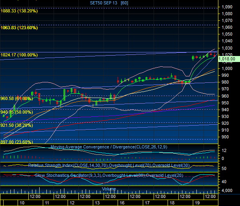Viewport: 240px width, 206px height.
Task: Click the 960.58 (61.80%) retracement label
Action: (16, 98)
